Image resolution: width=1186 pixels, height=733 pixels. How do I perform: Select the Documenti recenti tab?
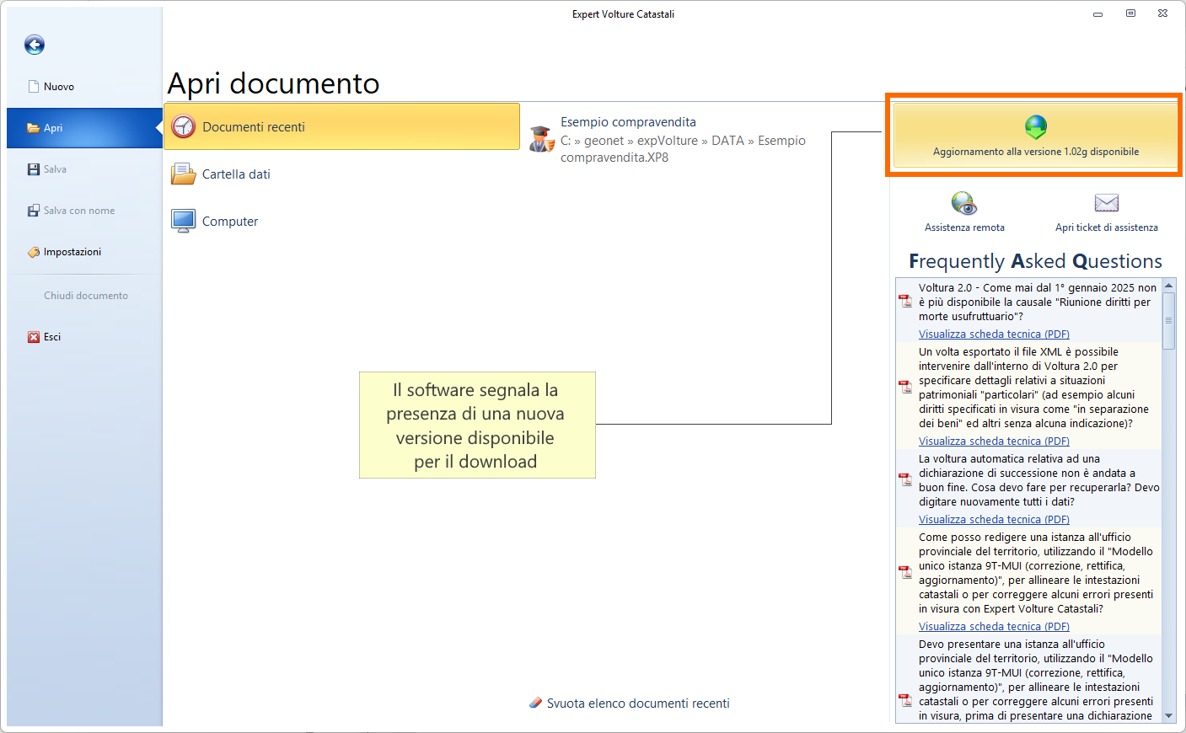point(342,126)
